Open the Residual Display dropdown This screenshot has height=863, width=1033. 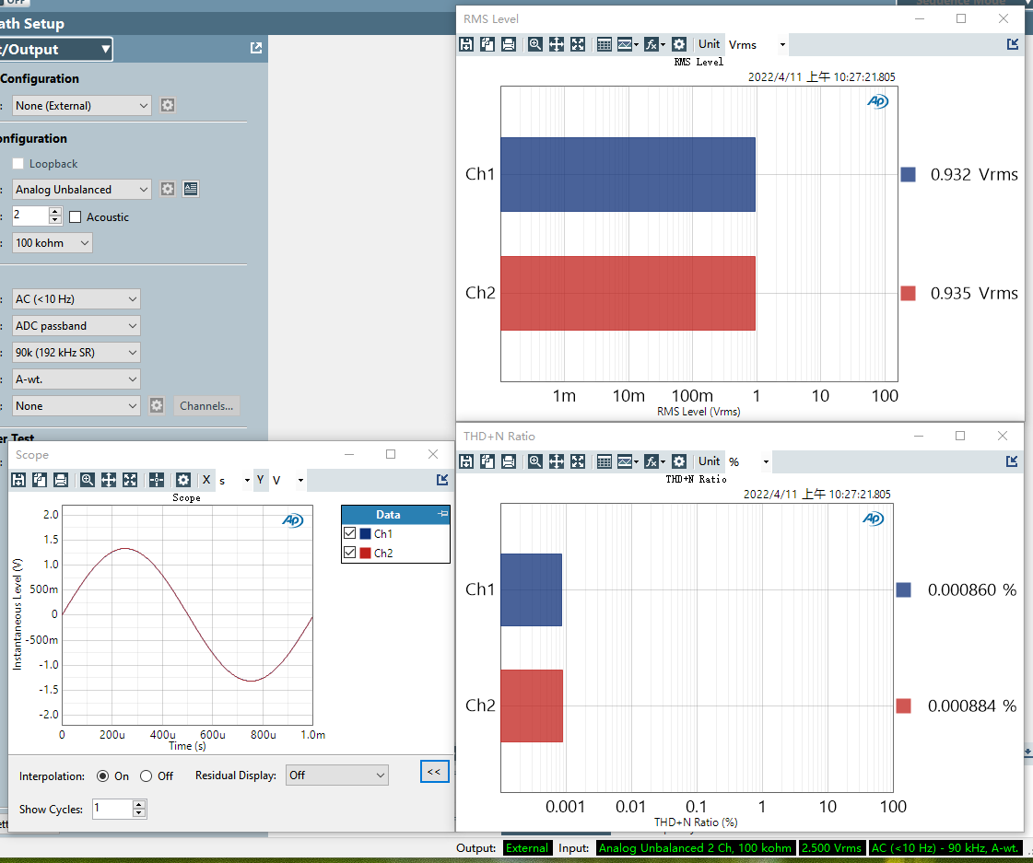coord(336,776)
